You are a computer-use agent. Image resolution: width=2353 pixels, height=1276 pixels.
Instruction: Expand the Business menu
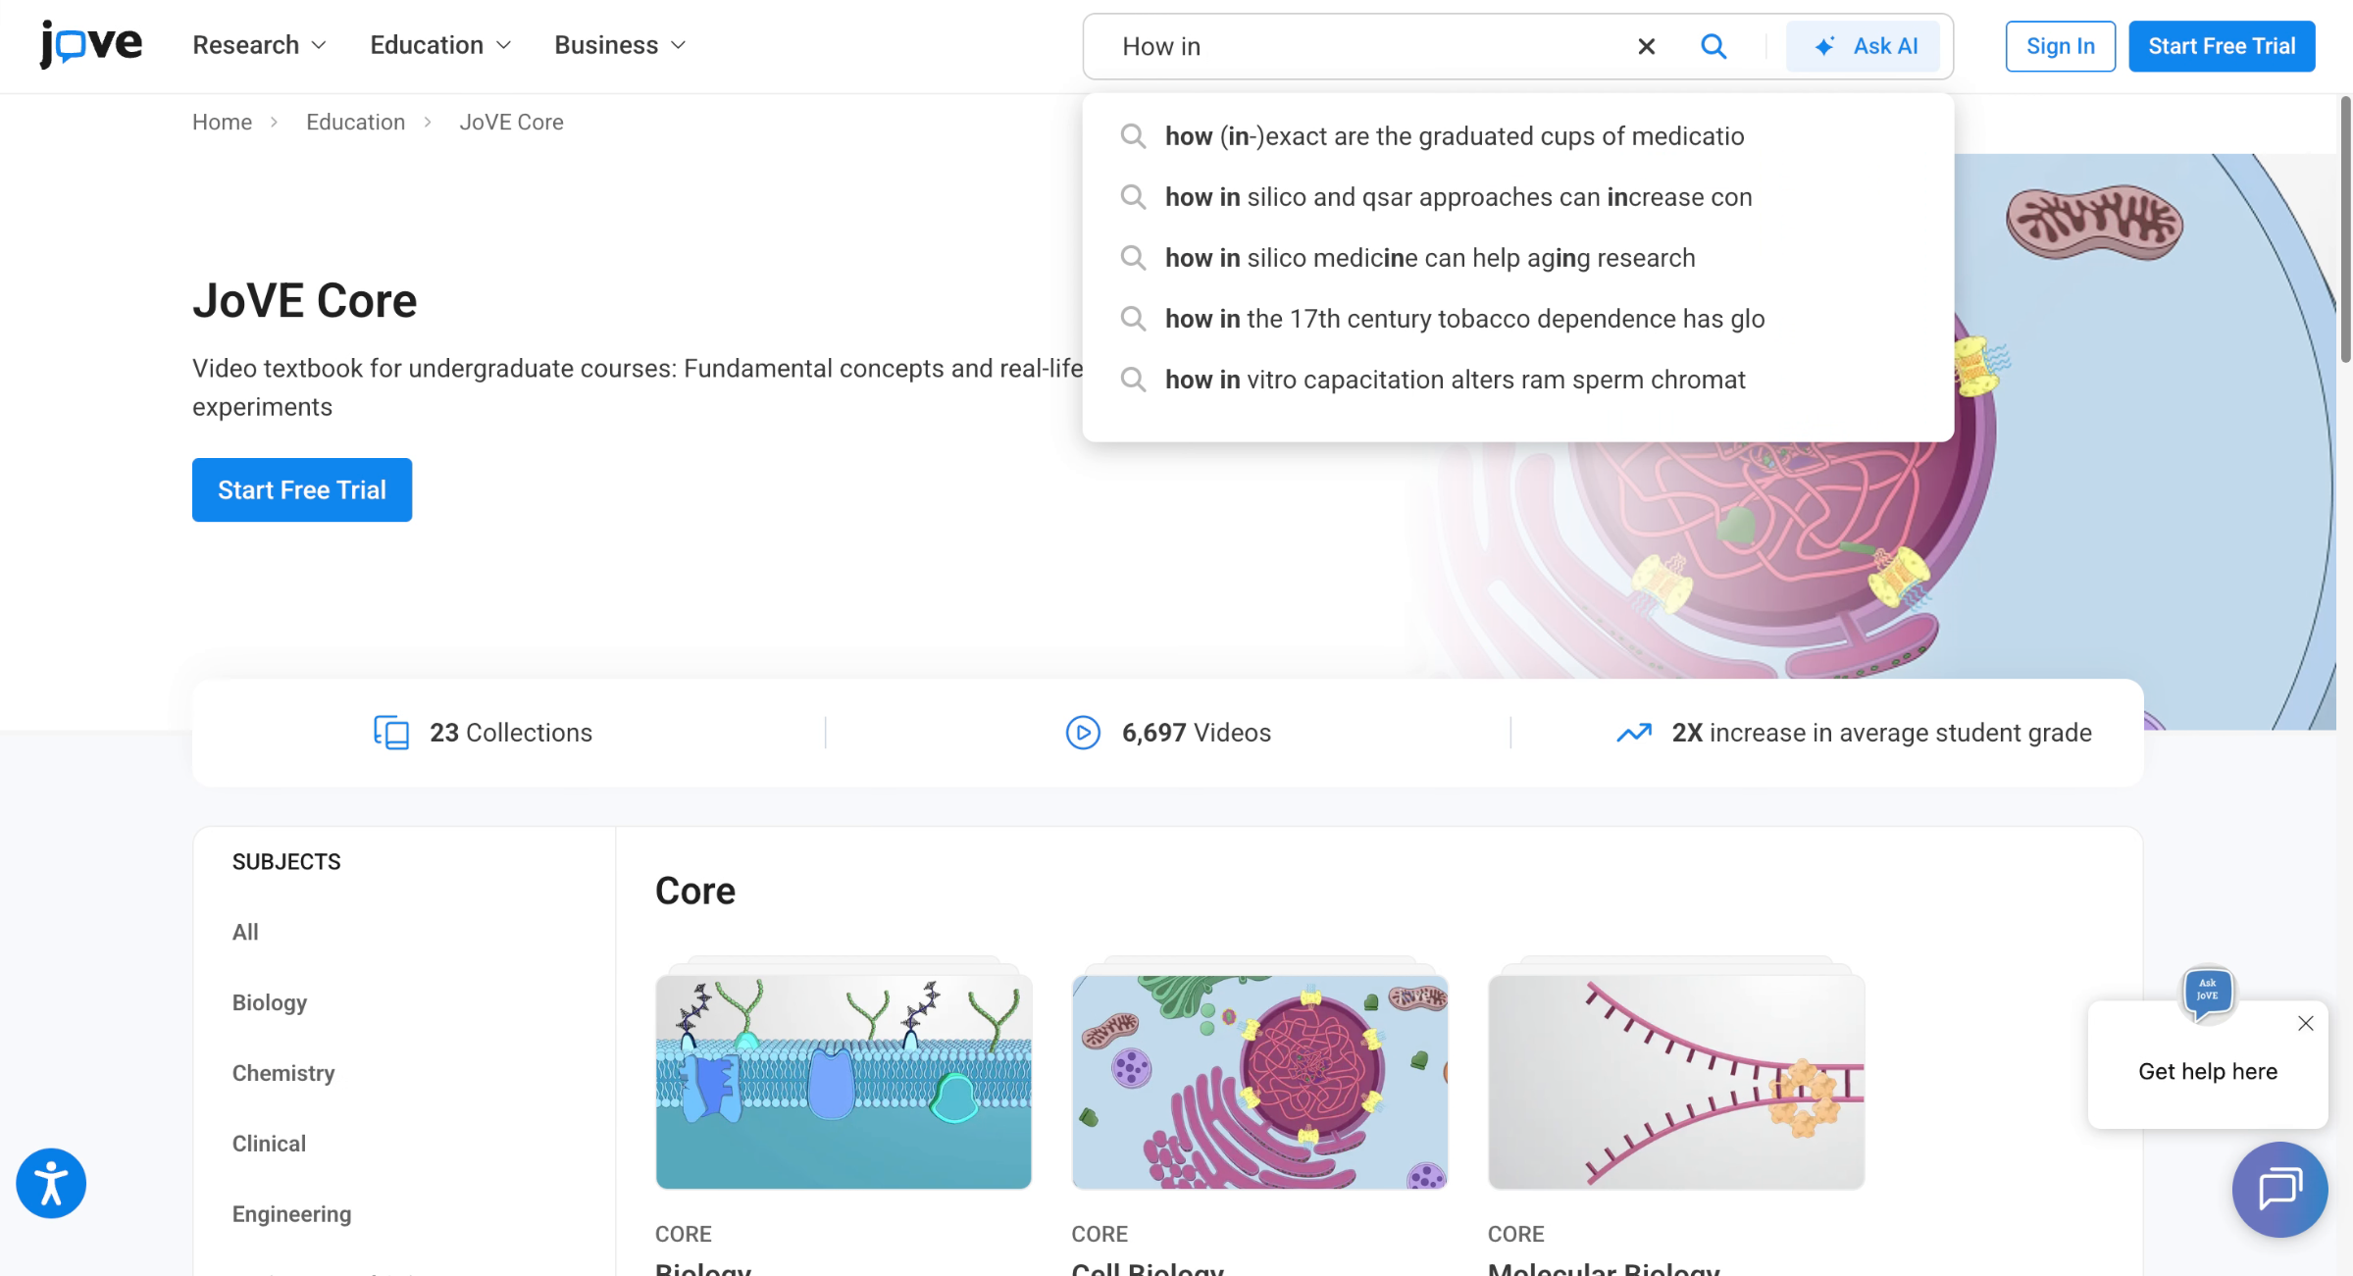coord(620,45)
